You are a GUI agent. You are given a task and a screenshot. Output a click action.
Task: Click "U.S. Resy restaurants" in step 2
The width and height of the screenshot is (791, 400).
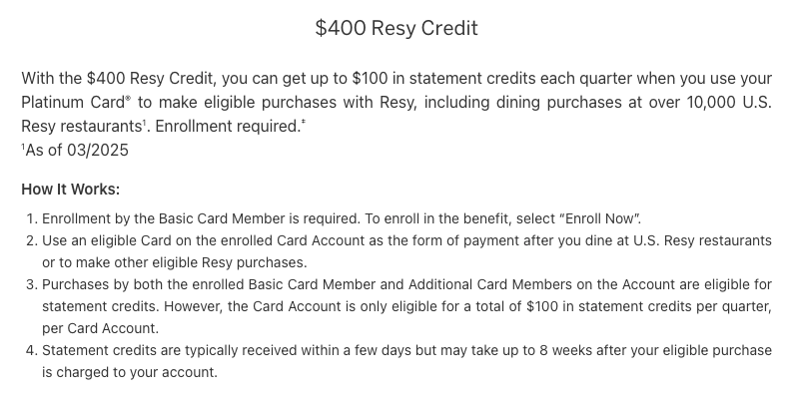pyautogui.click(x=702, y=240)
